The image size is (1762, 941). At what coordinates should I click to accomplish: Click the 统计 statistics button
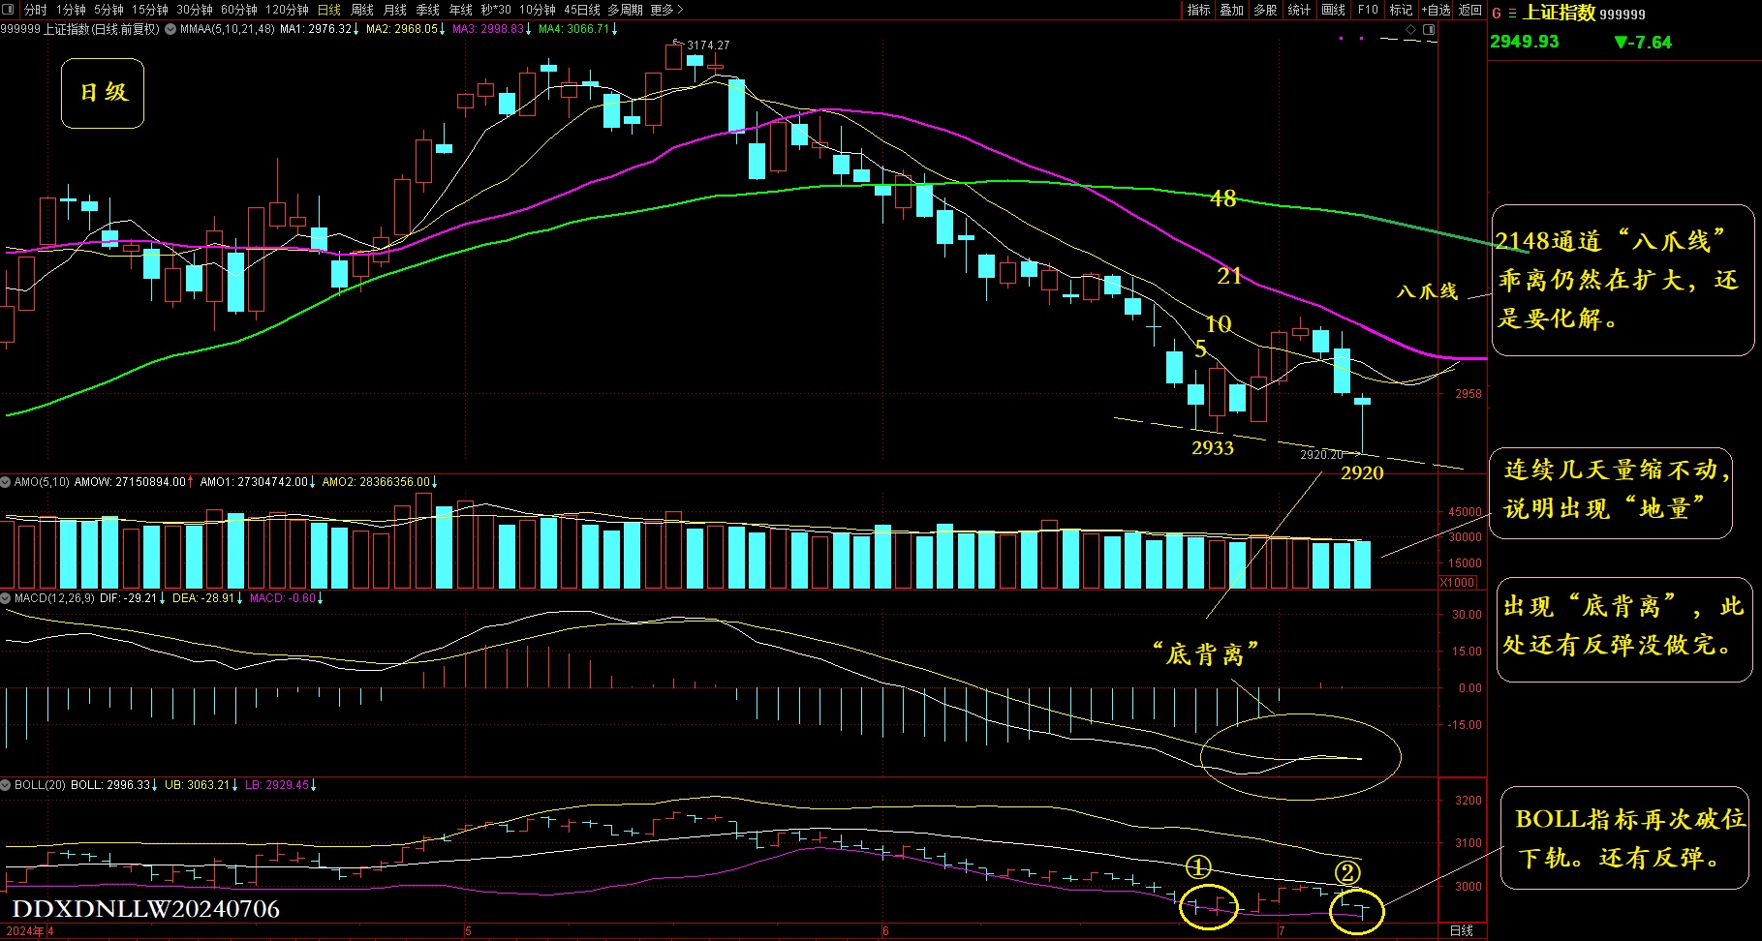point(1299,10)
